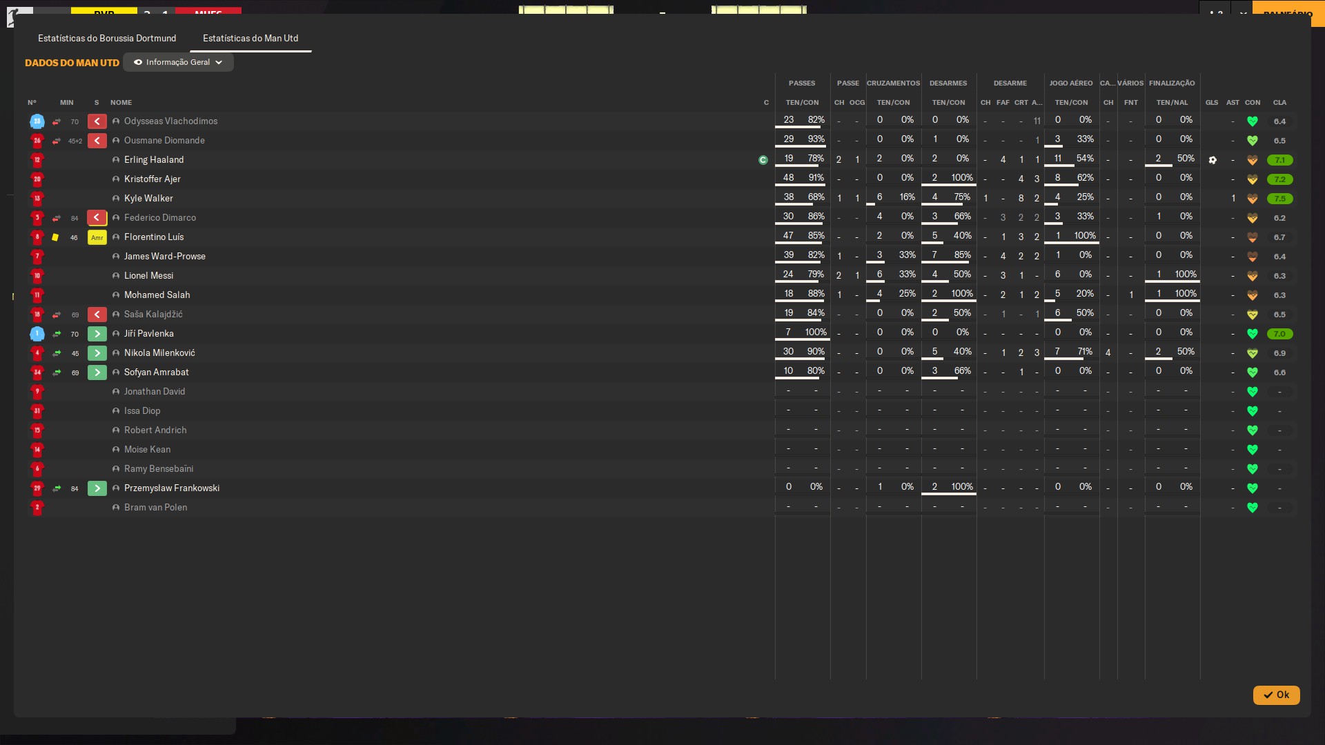Click Federico Dimarco substituted-off red arrow
The height and width of the screenshot is (745, 1325).
point(97,218)
